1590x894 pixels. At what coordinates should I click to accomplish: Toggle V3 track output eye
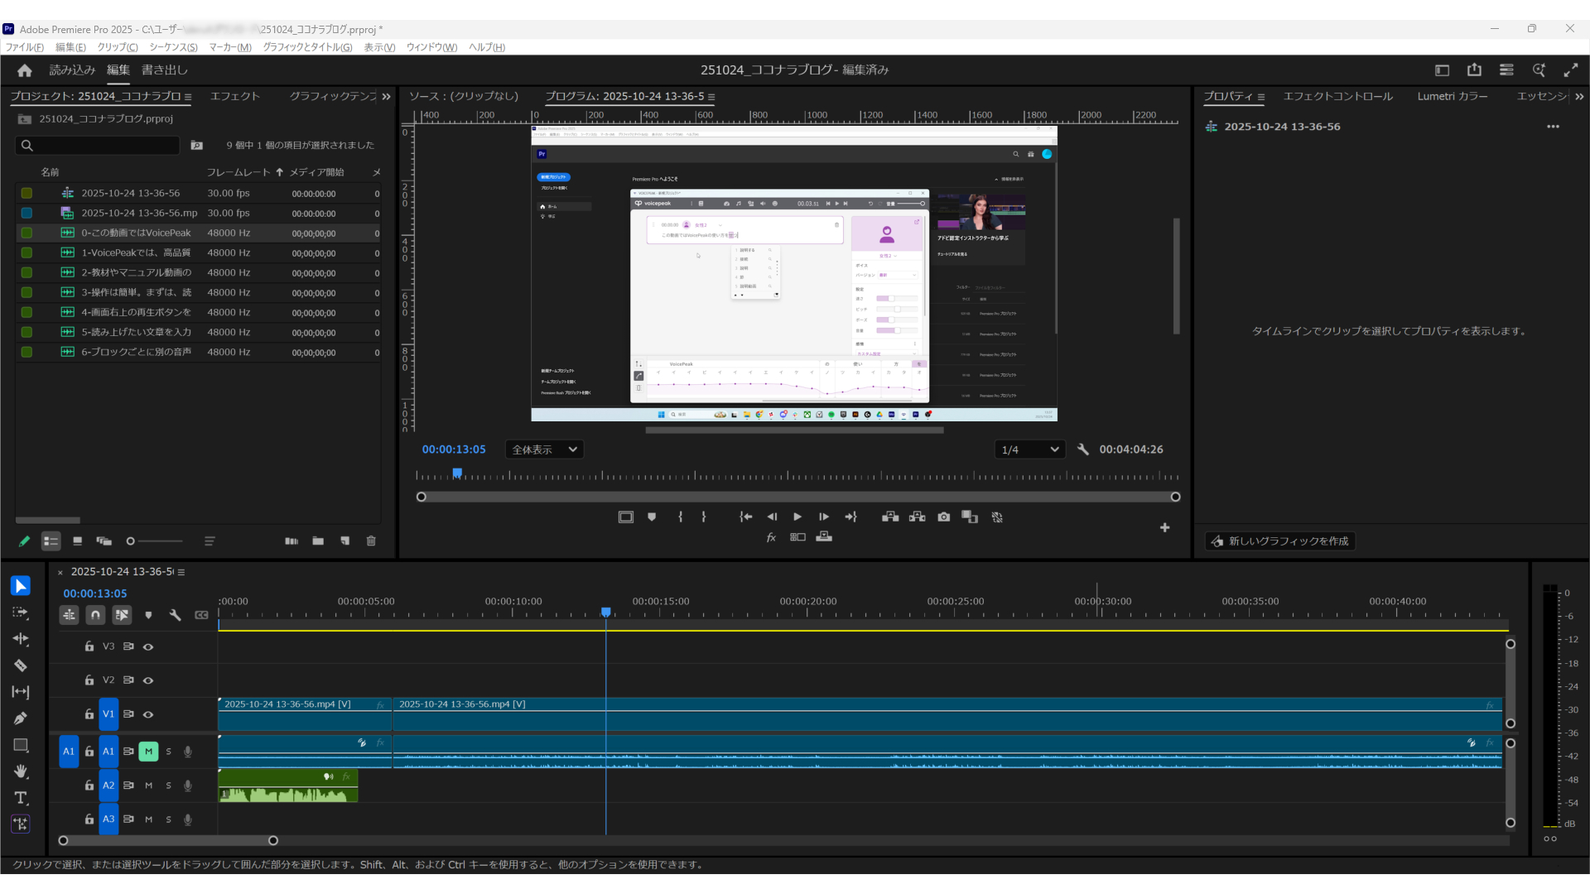click(x=148, y=646)
